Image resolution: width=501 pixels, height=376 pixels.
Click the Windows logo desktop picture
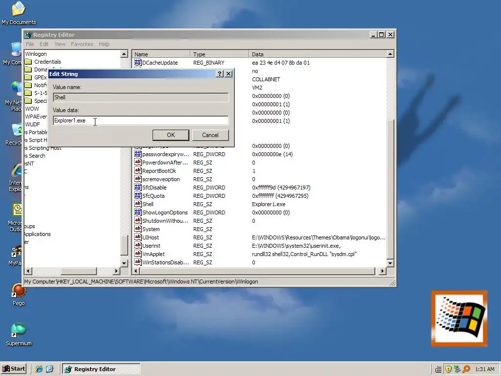(x=459, y=318)
